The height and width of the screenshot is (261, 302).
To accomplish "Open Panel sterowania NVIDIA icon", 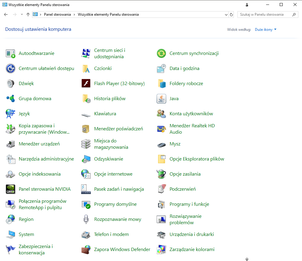I will point(11,189).
